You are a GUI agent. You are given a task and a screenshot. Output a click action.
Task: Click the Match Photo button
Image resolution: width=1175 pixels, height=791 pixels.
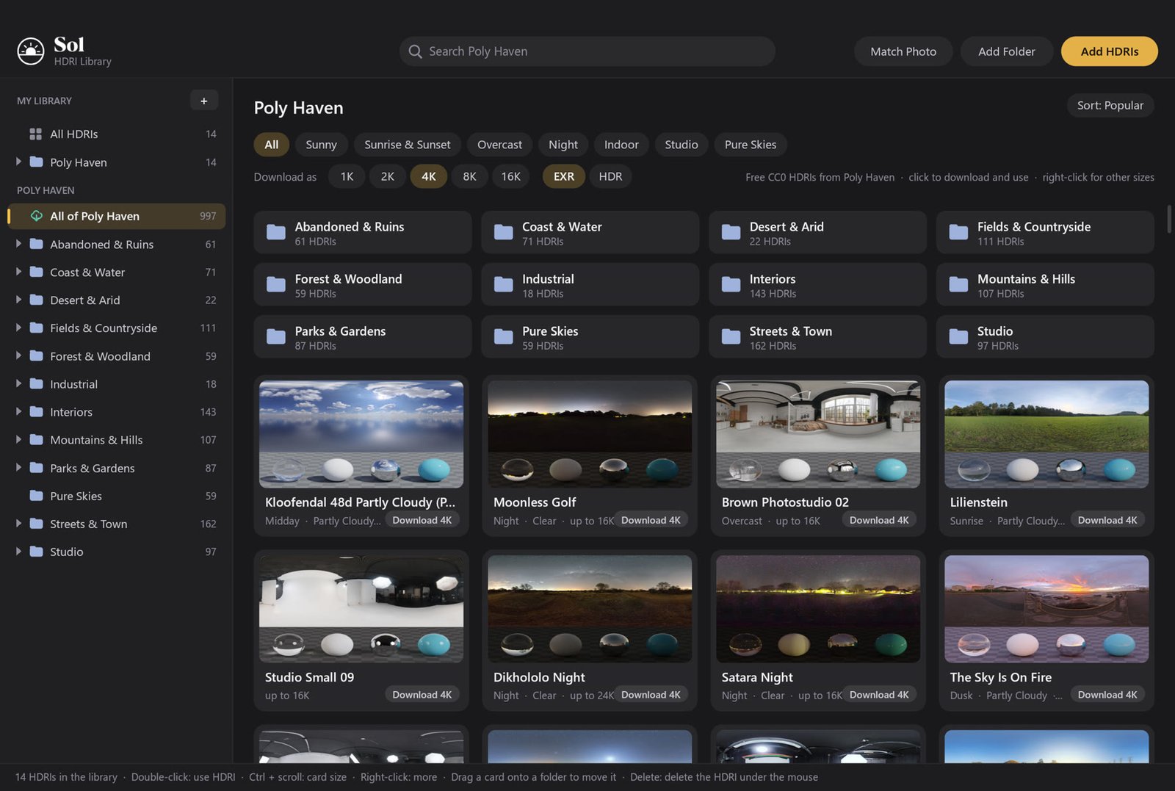click(x=903, y=51)
